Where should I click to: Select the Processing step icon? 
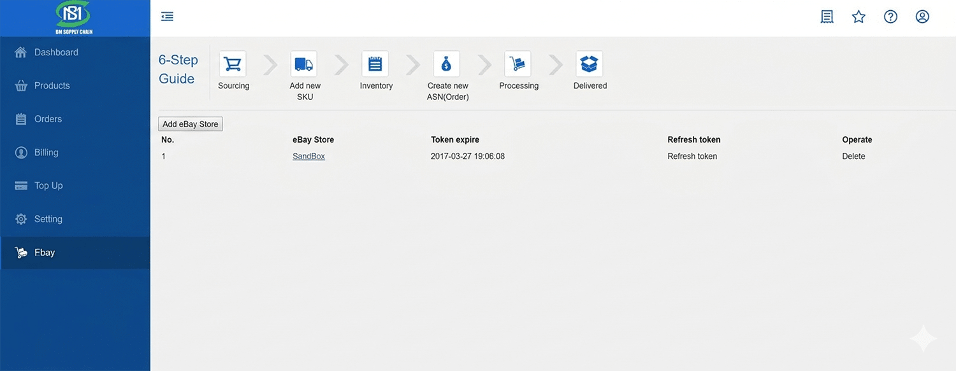click(x=518, y=63)
